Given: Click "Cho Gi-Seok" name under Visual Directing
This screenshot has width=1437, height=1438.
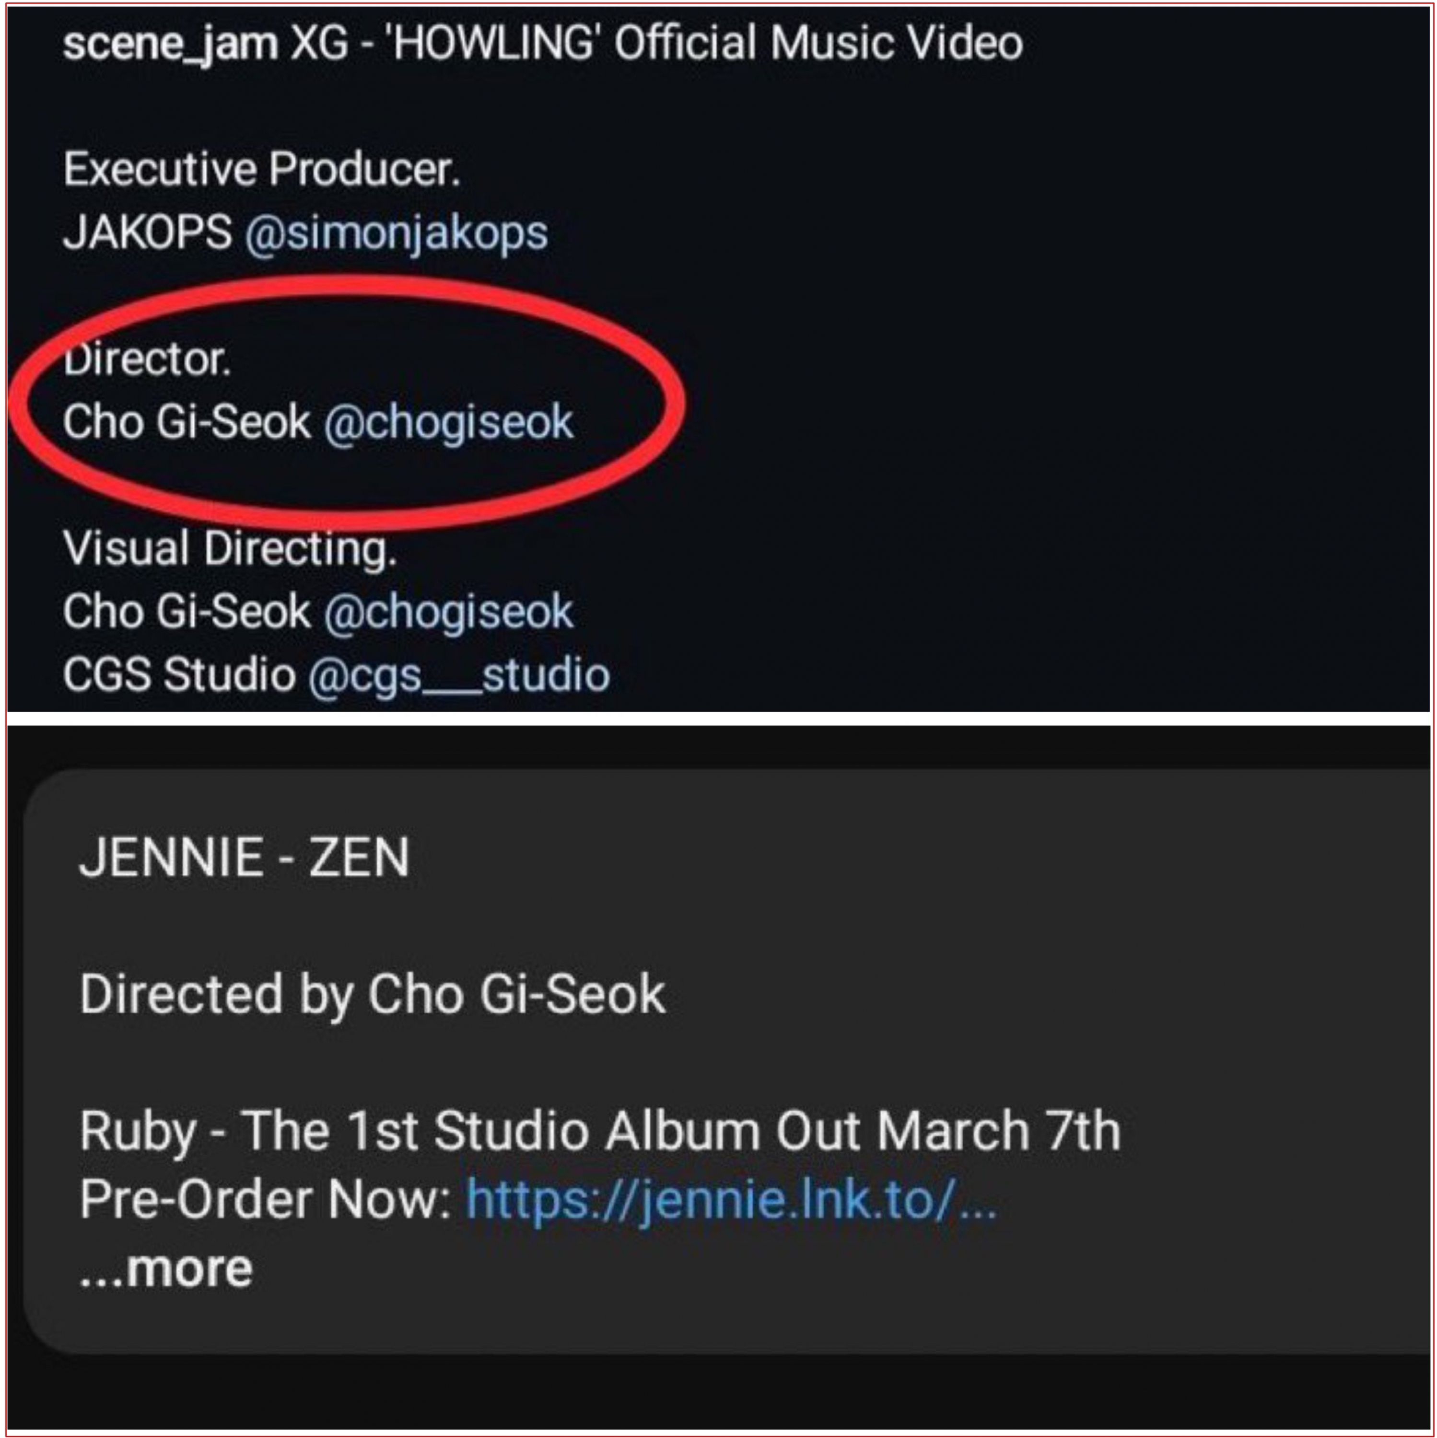Looking at the screenshot, I should [186, 613].
